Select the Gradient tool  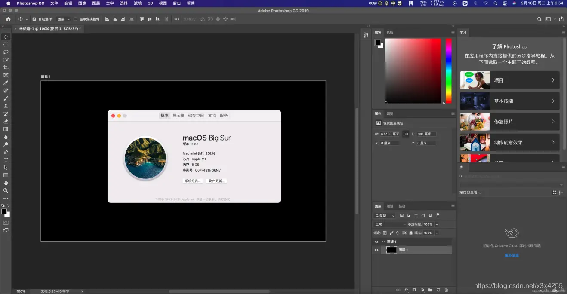pyautogui.click(x=6, y=129)
